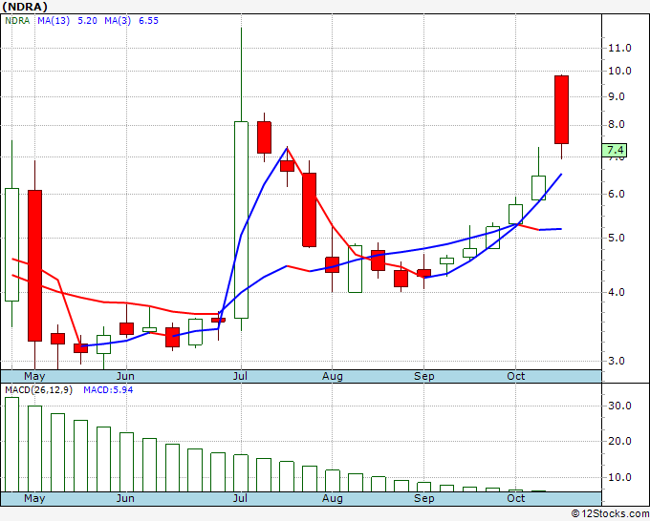Click the 20.0 MACD axis label
This screenshot has height=521, width=650.
tap(619, 441)
